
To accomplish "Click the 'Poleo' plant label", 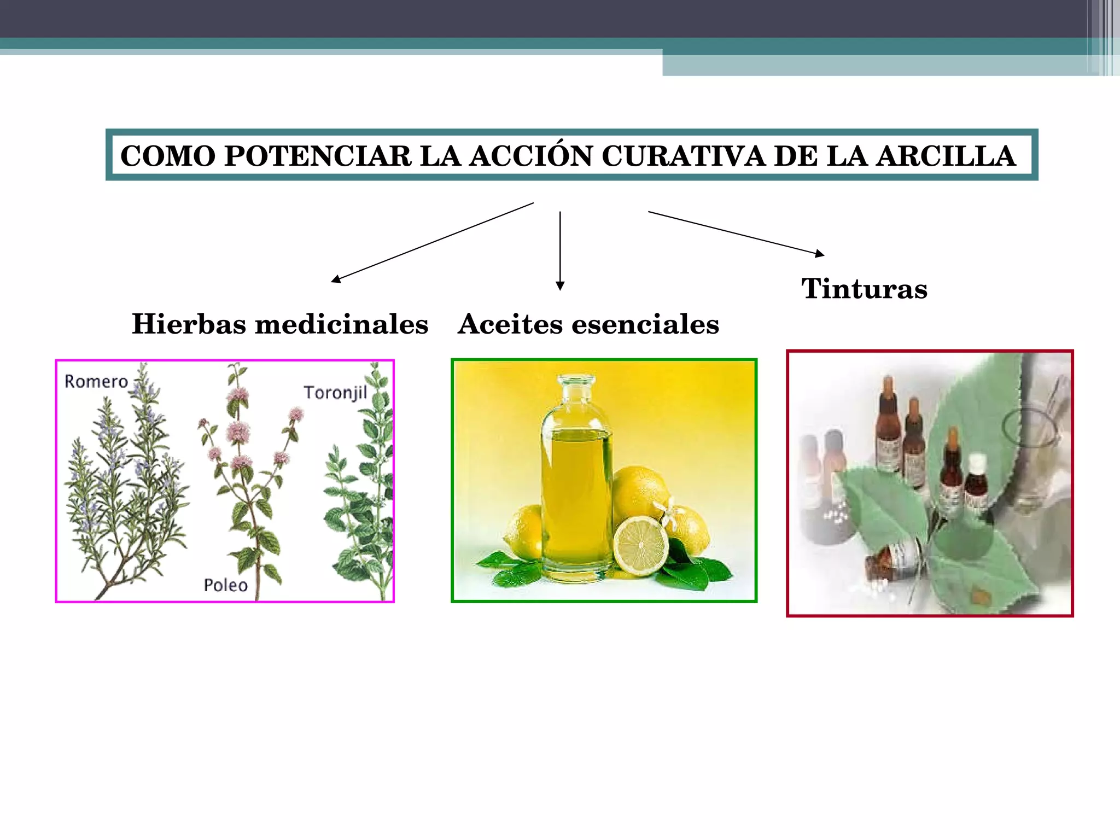I will click(226, 585).
